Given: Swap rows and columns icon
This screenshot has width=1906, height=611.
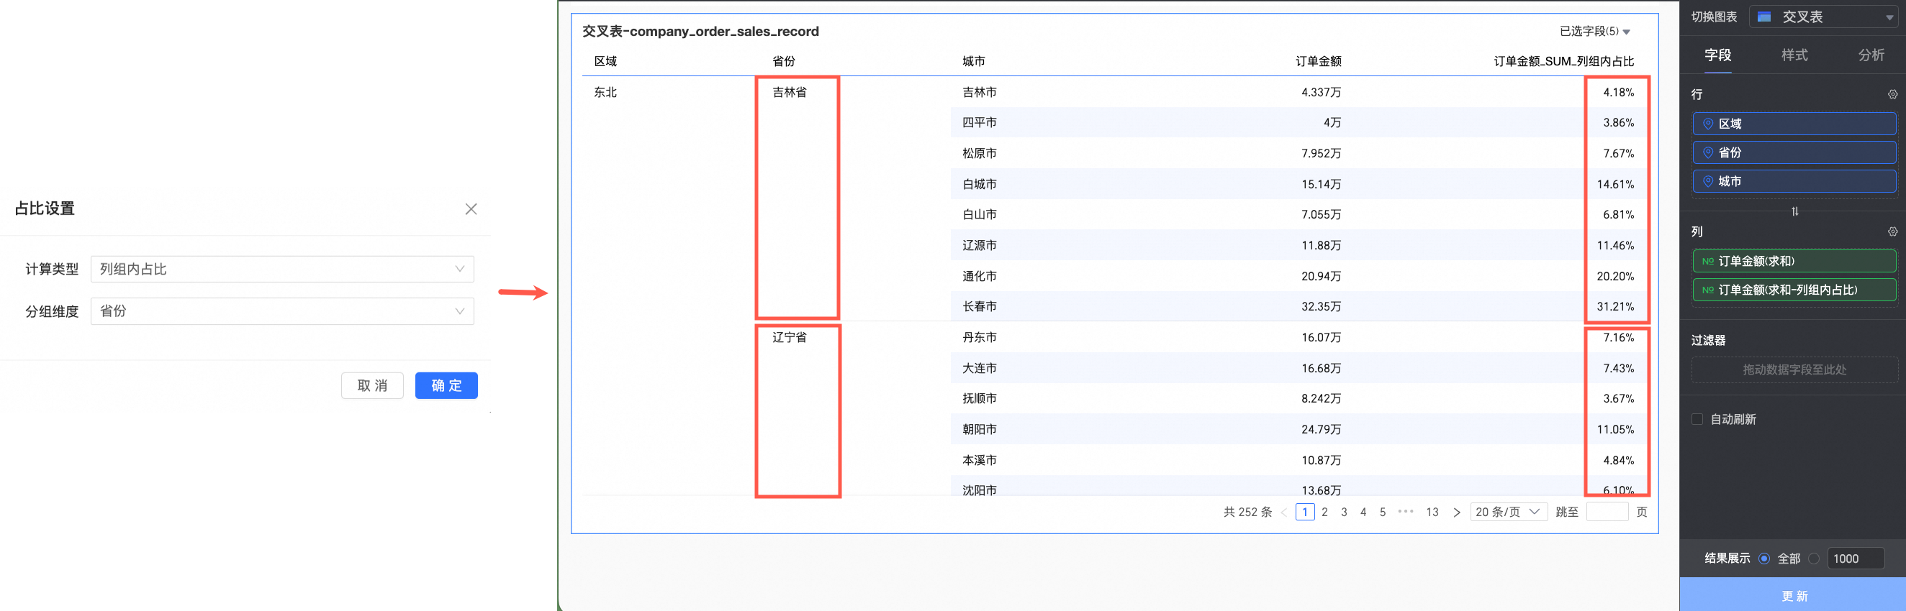Looking at the screenshot, I should [1794, 211].
